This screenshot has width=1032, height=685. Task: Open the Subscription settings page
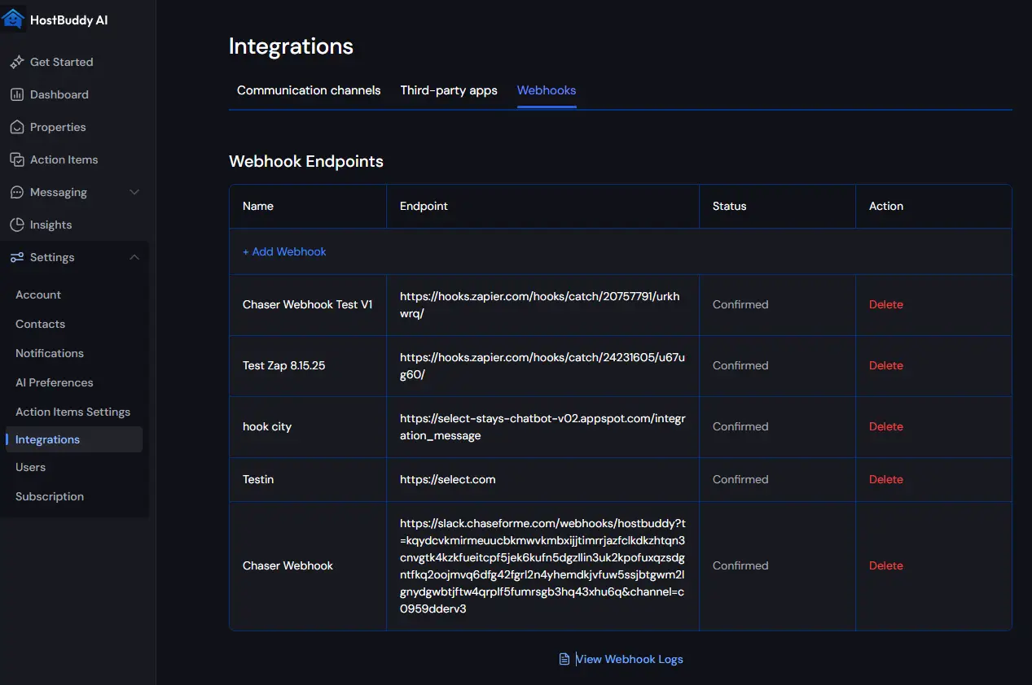[49, 496]
